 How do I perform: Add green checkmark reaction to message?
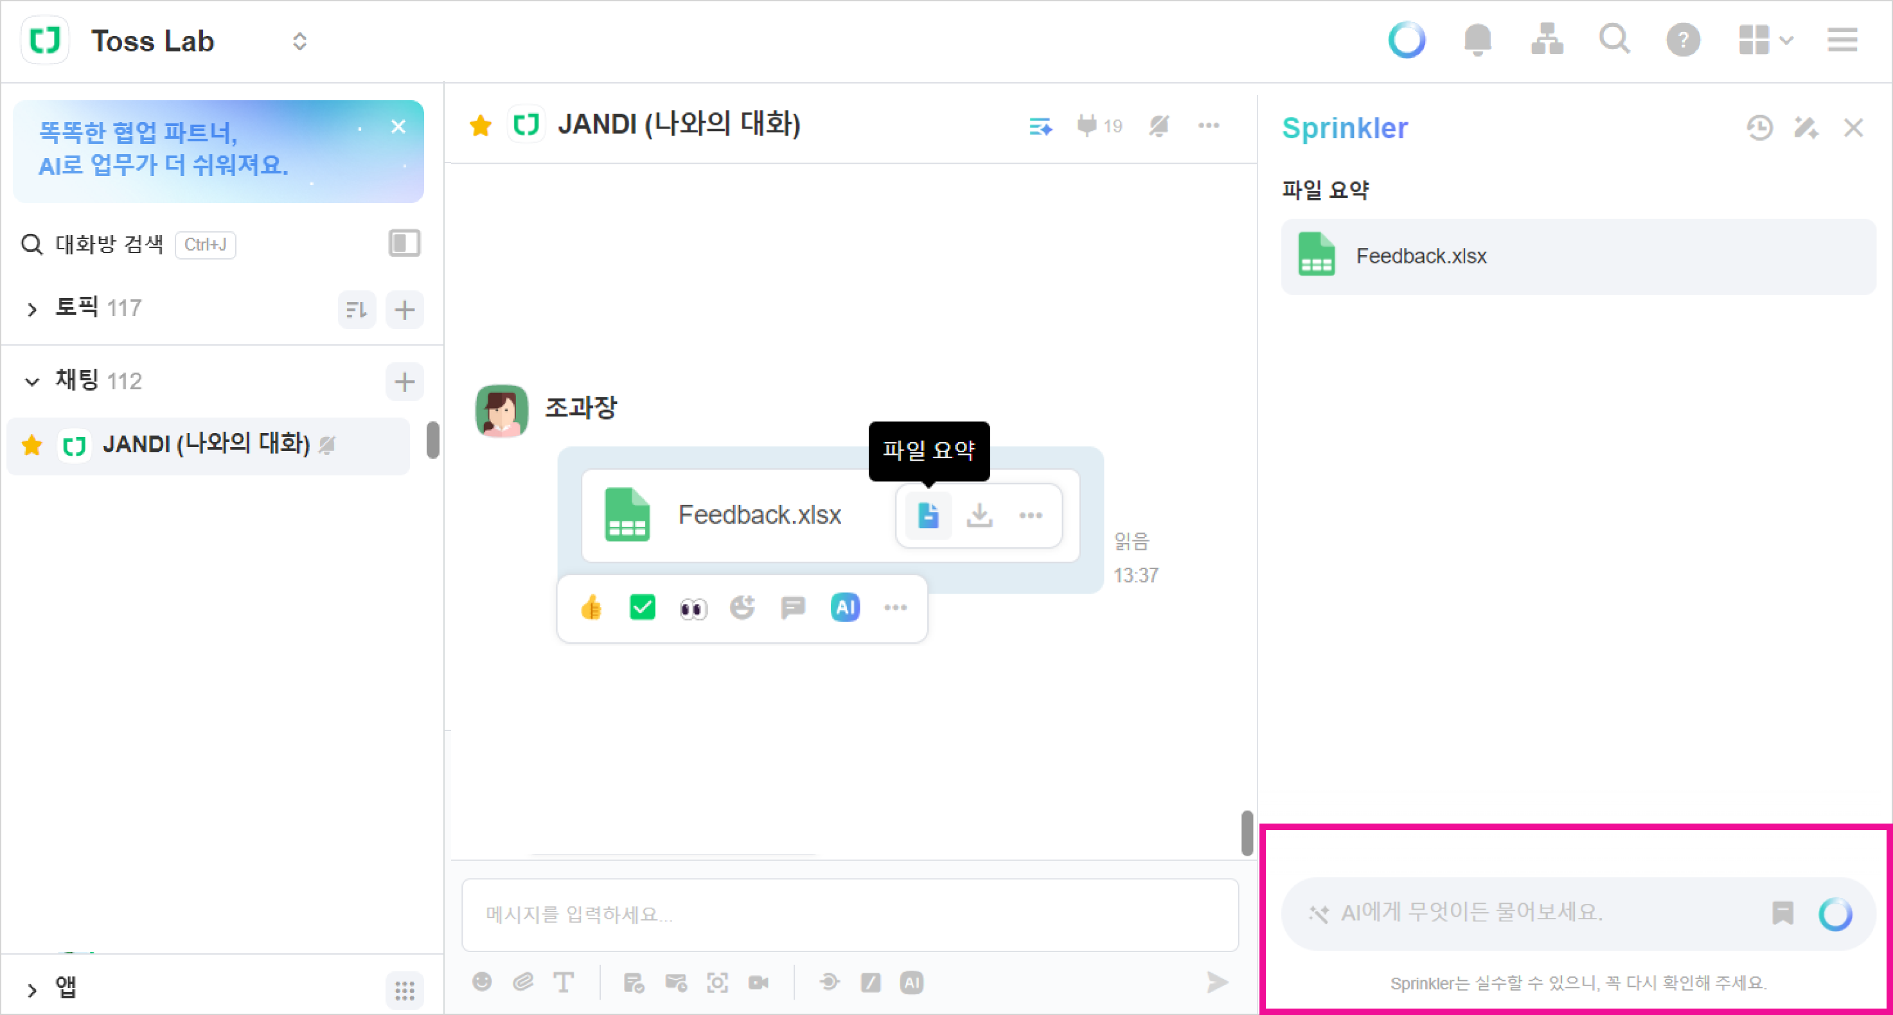[643, 608]
